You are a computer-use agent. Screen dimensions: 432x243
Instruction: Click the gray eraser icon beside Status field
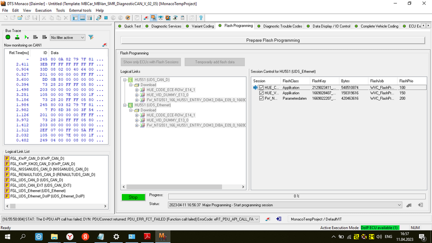[409, 205]
